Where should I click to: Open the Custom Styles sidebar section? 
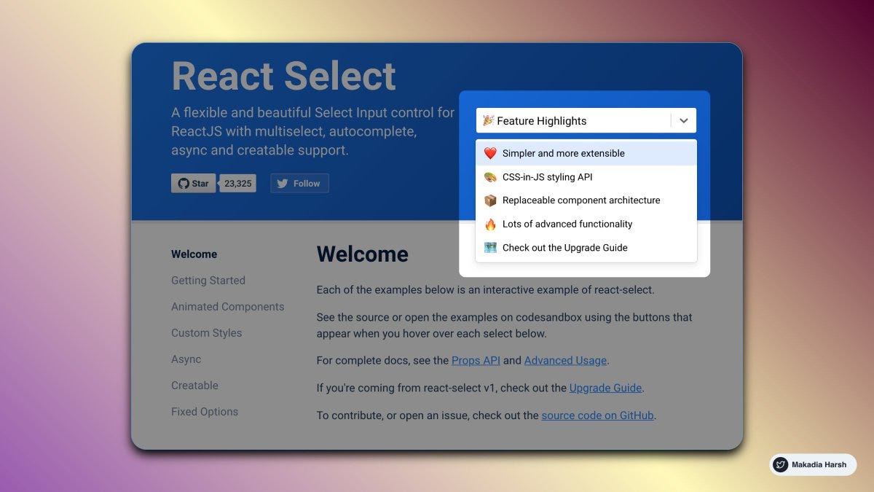(x=206, y=333)
